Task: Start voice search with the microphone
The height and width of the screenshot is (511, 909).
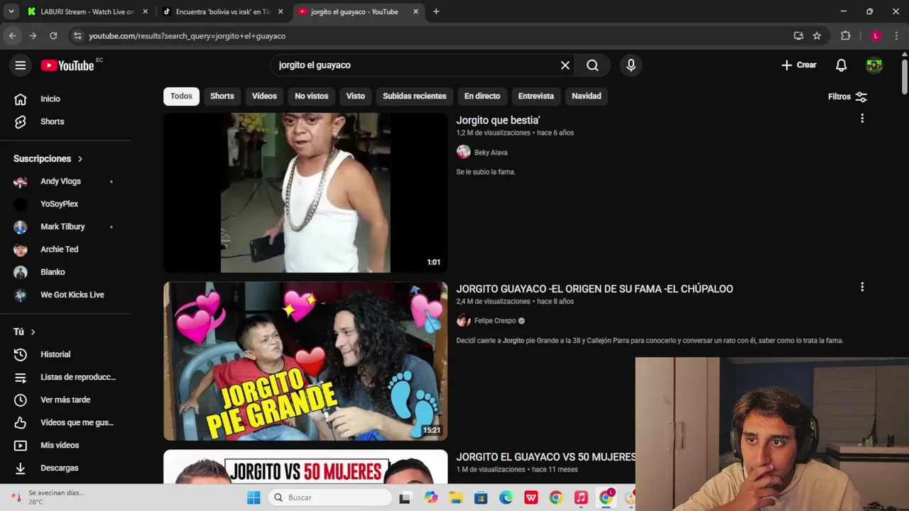Action: pyautogui.click(x=631, y=65)
